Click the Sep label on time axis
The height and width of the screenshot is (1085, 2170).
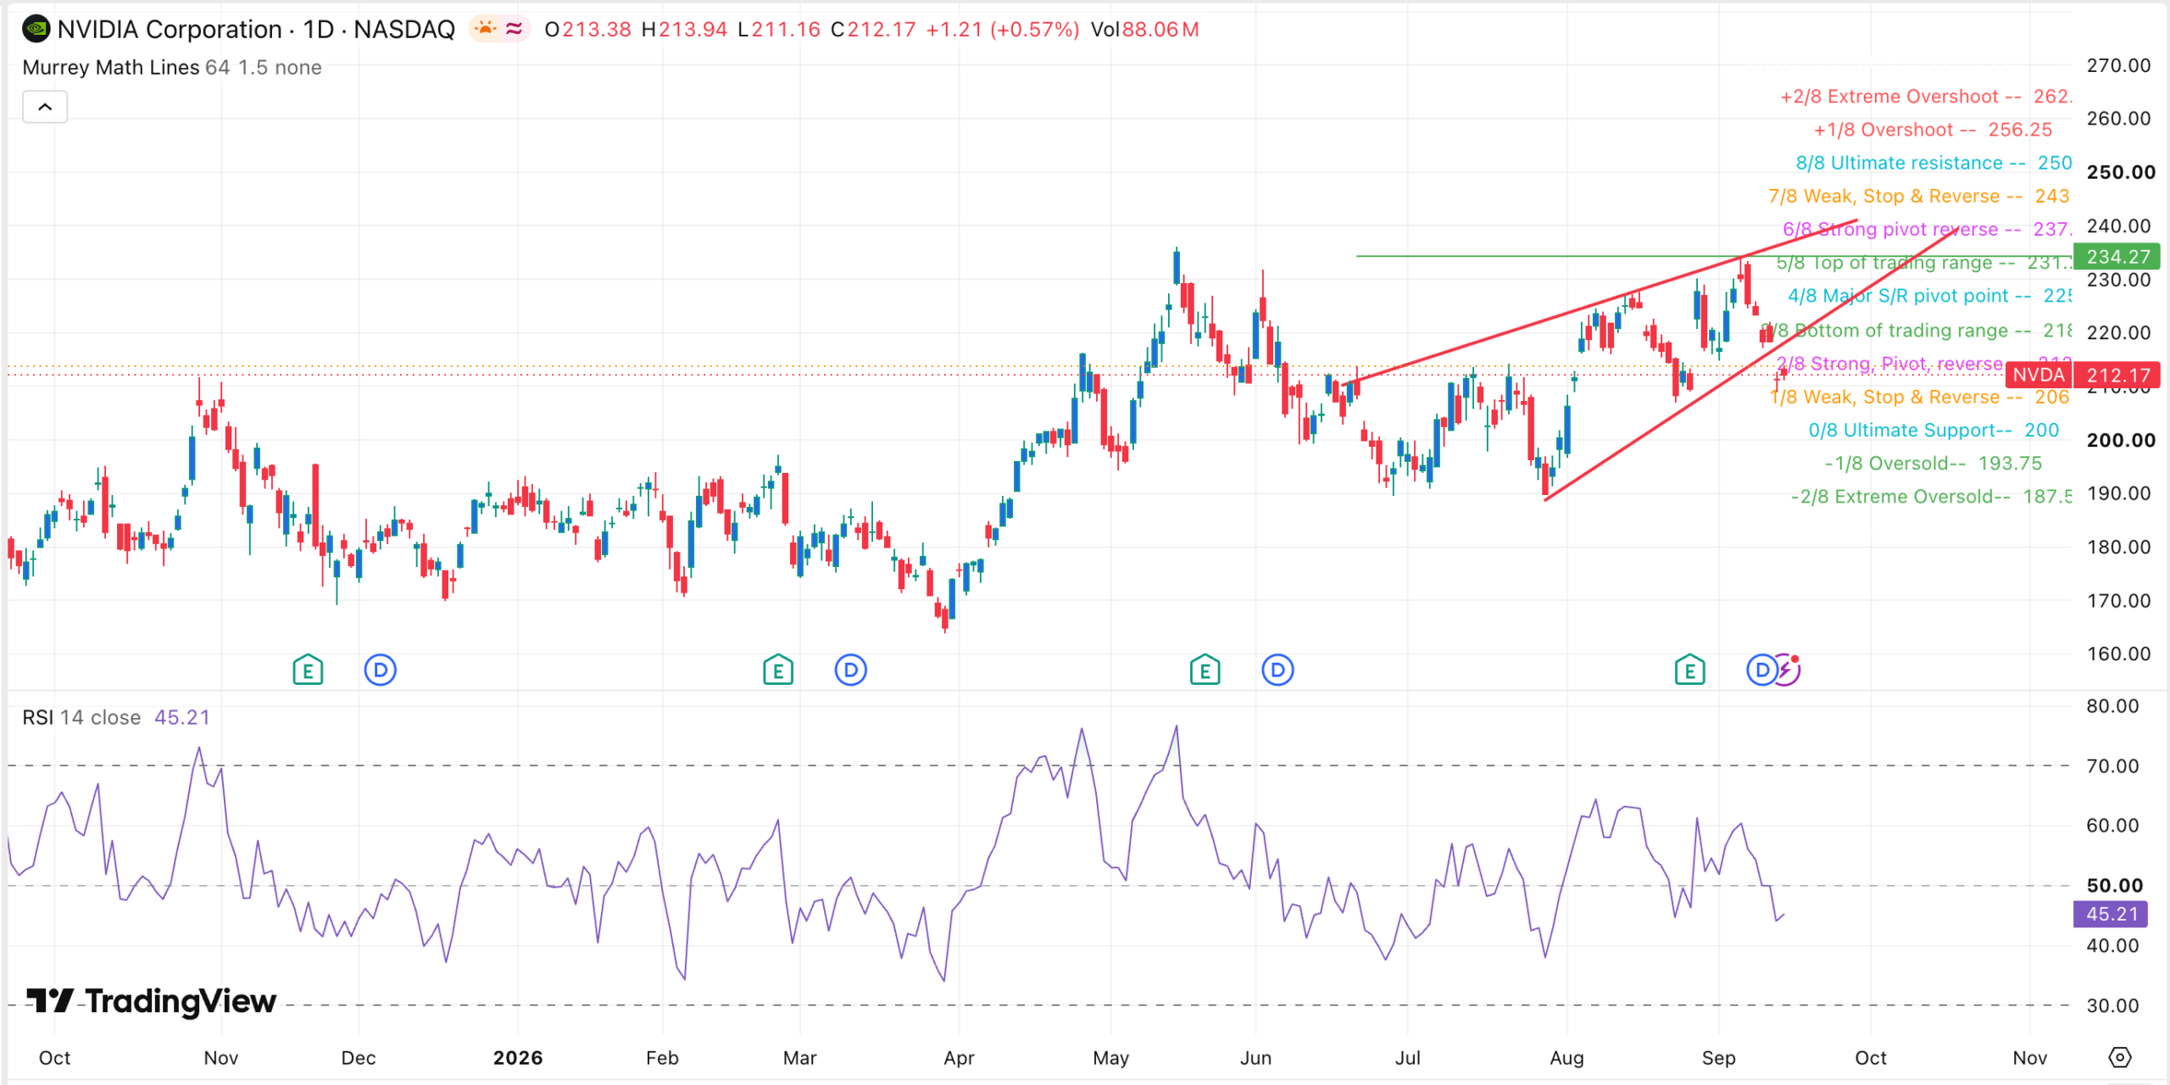(x=1719, y=1058)
